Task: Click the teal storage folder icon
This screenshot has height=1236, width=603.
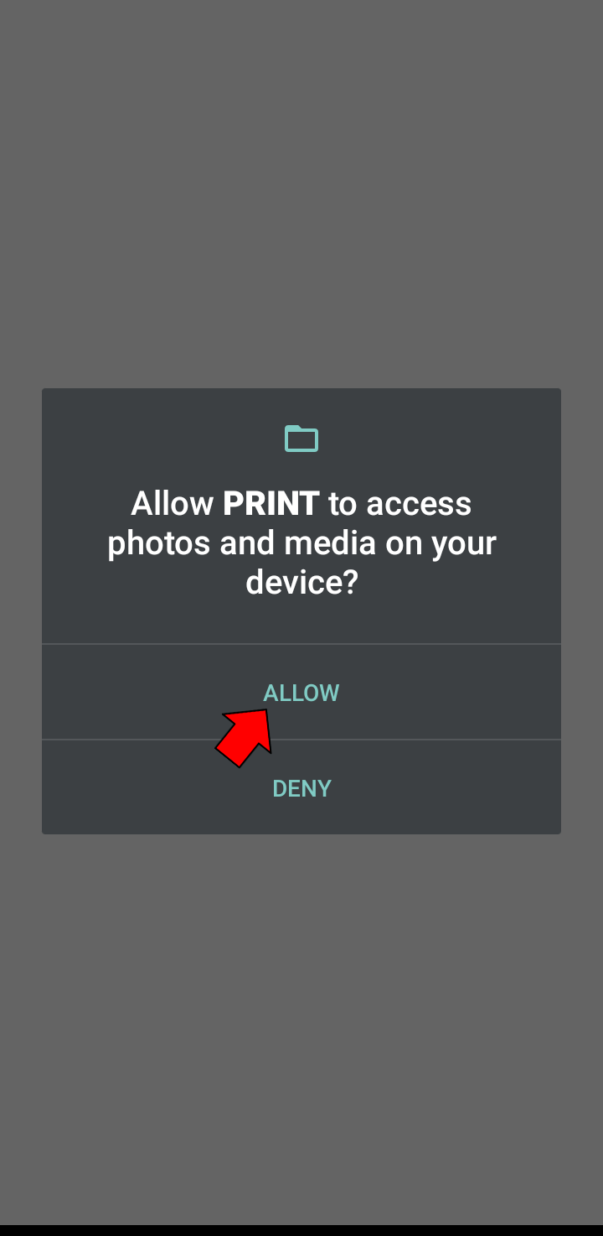Action: pos(301,439)
